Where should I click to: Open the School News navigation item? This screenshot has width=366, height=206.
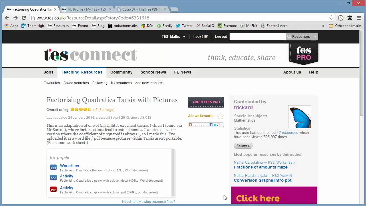[x=153, y=72]
